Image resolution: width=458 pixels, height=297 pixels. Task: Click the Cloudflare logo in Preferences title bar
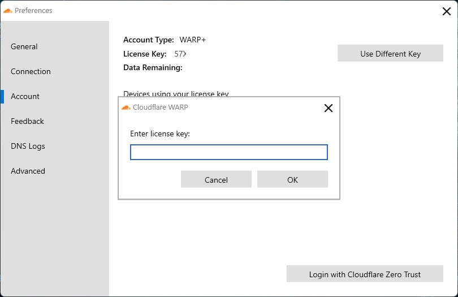[x=8, y=10]
